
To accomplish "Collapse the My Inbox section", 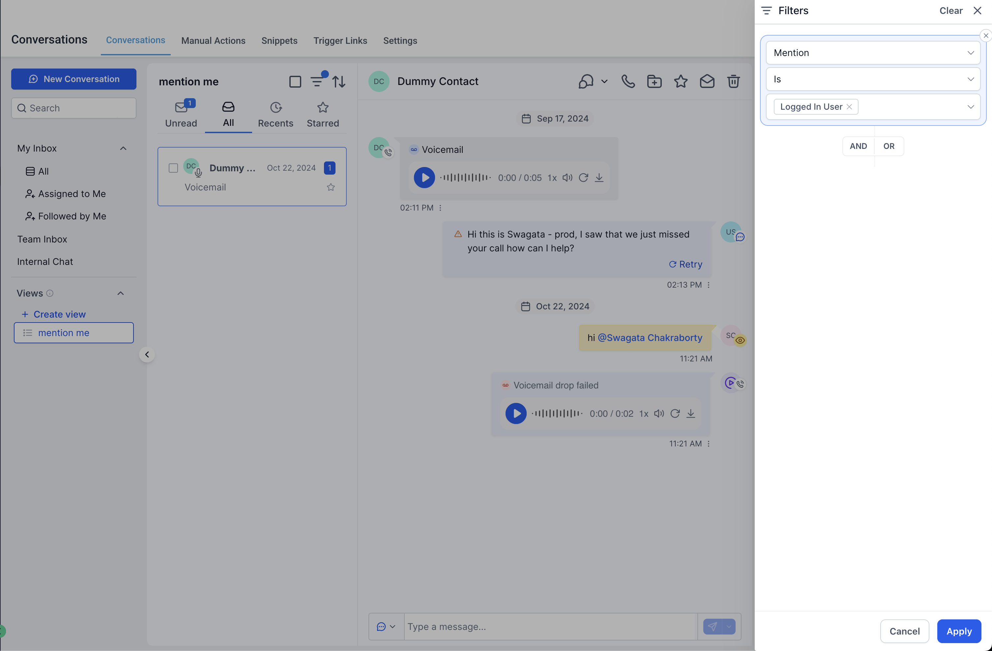I will point(123,148).
